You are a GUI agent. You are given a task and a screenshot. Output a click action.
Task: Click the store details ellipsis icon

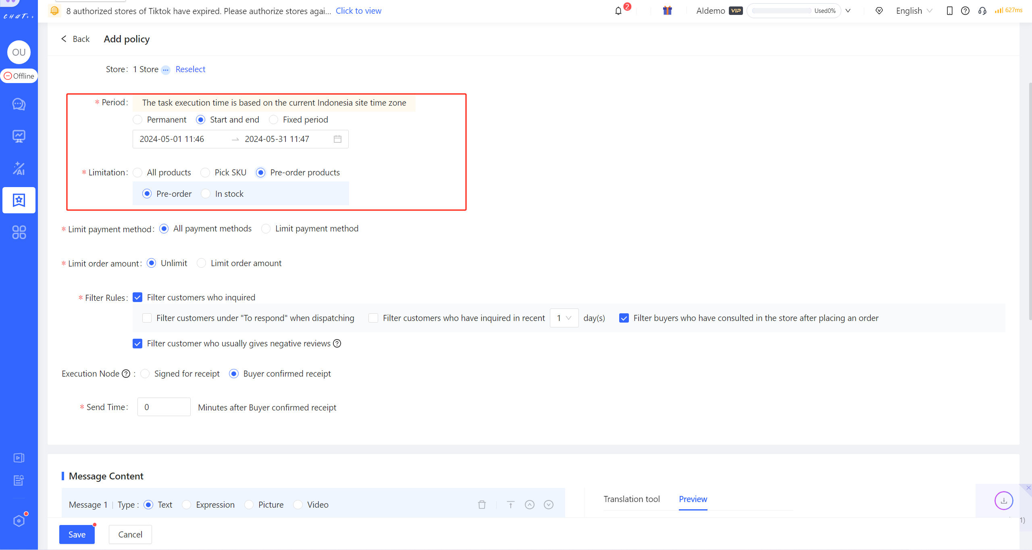point(166,70)
